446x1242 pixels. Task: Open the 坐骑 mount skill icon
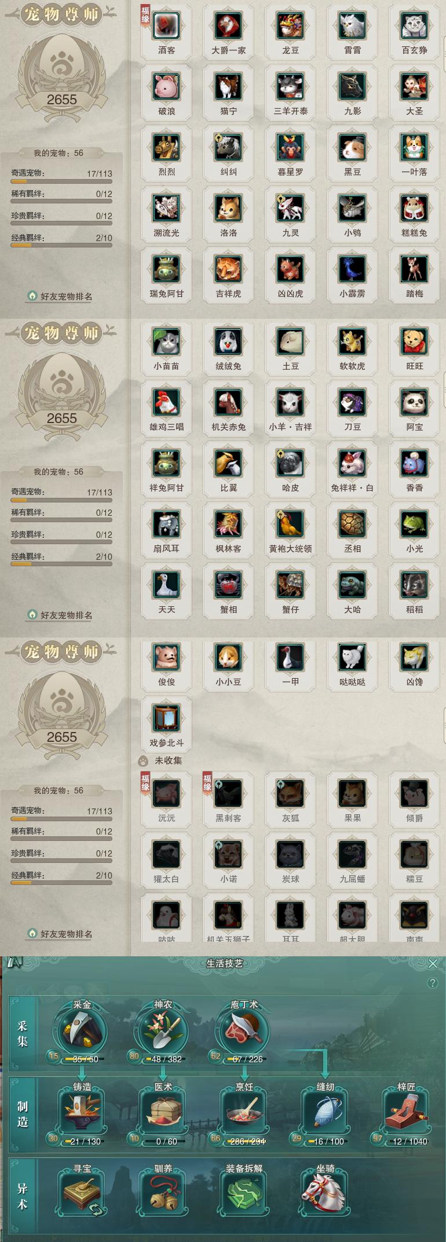[x=325, y=1193]
